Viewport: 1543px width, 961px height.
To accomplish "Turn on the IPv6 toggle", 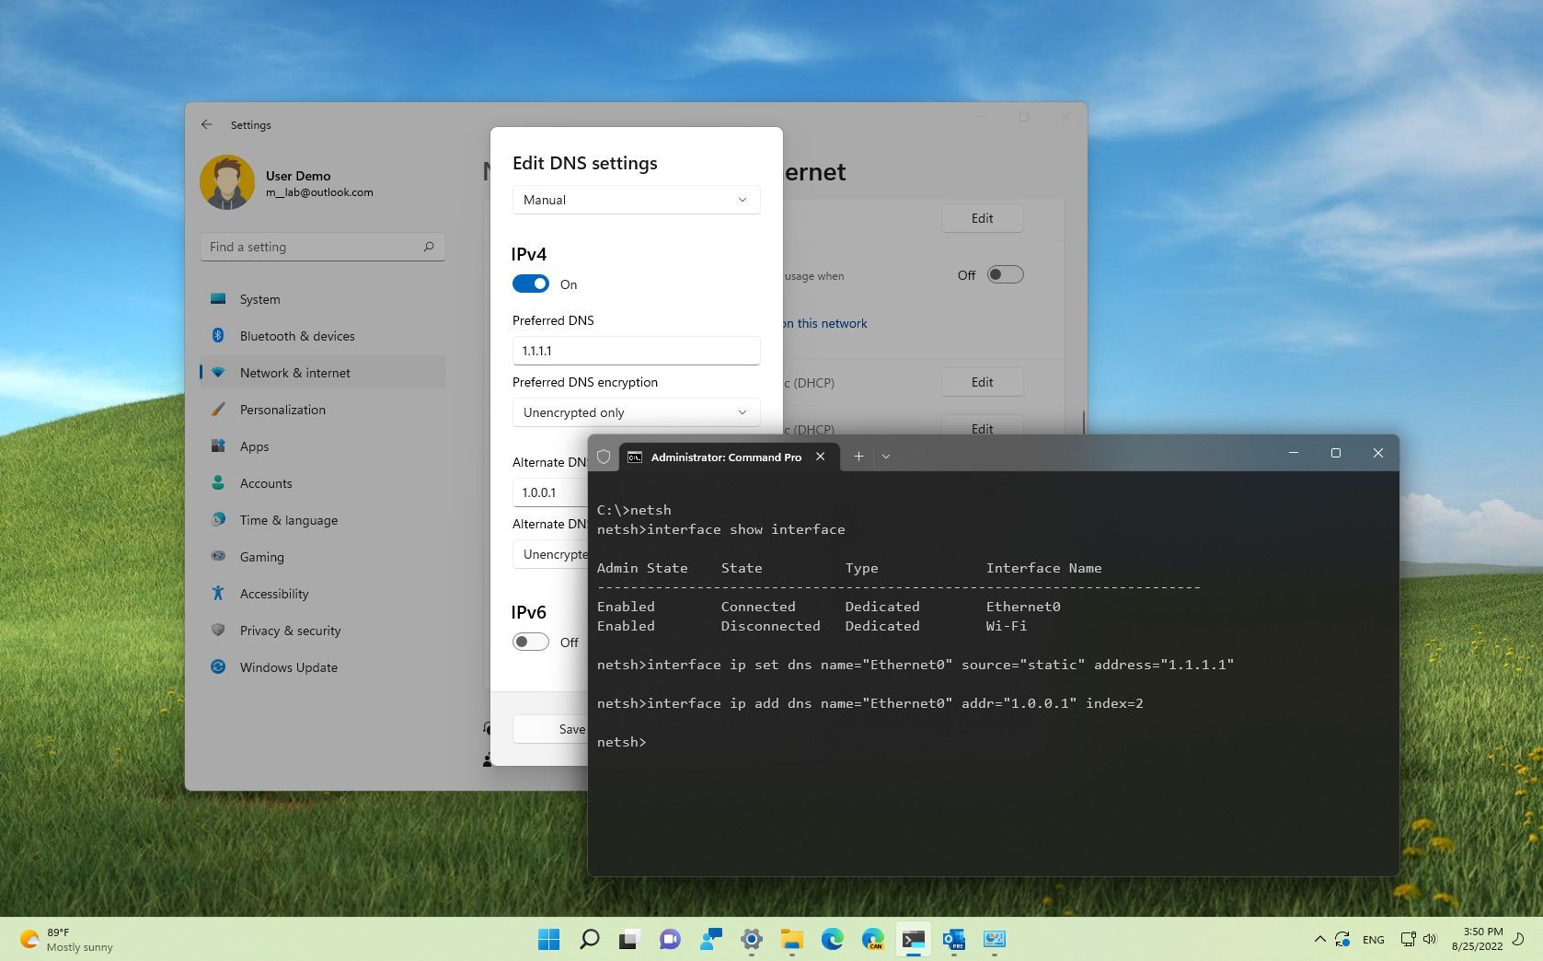I will coord(530,642).
